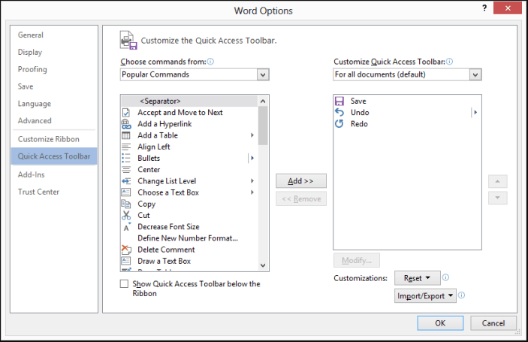The height and width of the screenshot is (342, 528).
Task: Click the info icon next to Import/Export
Action: 462,295
